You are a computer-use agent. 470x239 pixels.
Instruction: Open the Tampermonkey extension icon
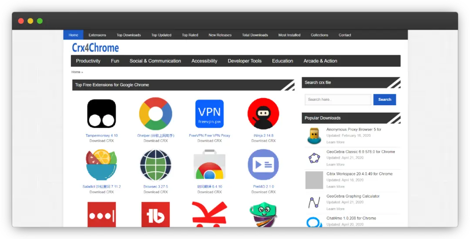click(x=101, y=114)
